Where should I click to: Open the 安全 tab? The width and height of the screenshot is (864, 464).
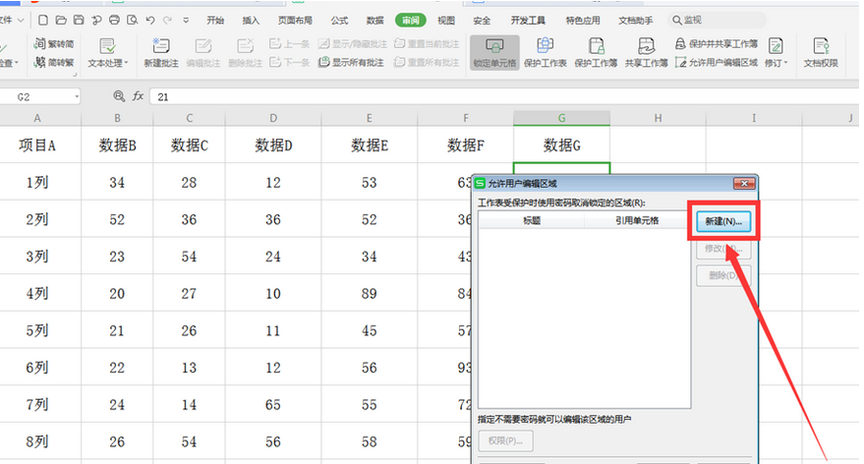click(482, 21)
